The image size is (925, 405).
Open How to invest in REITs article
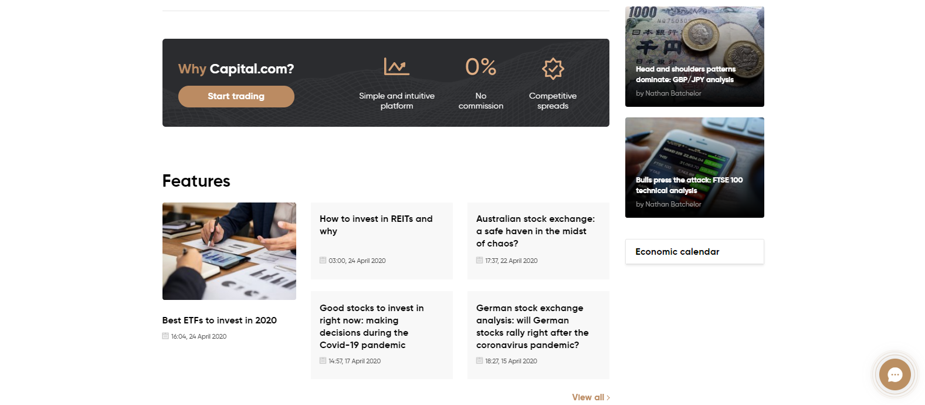(376, 225)
